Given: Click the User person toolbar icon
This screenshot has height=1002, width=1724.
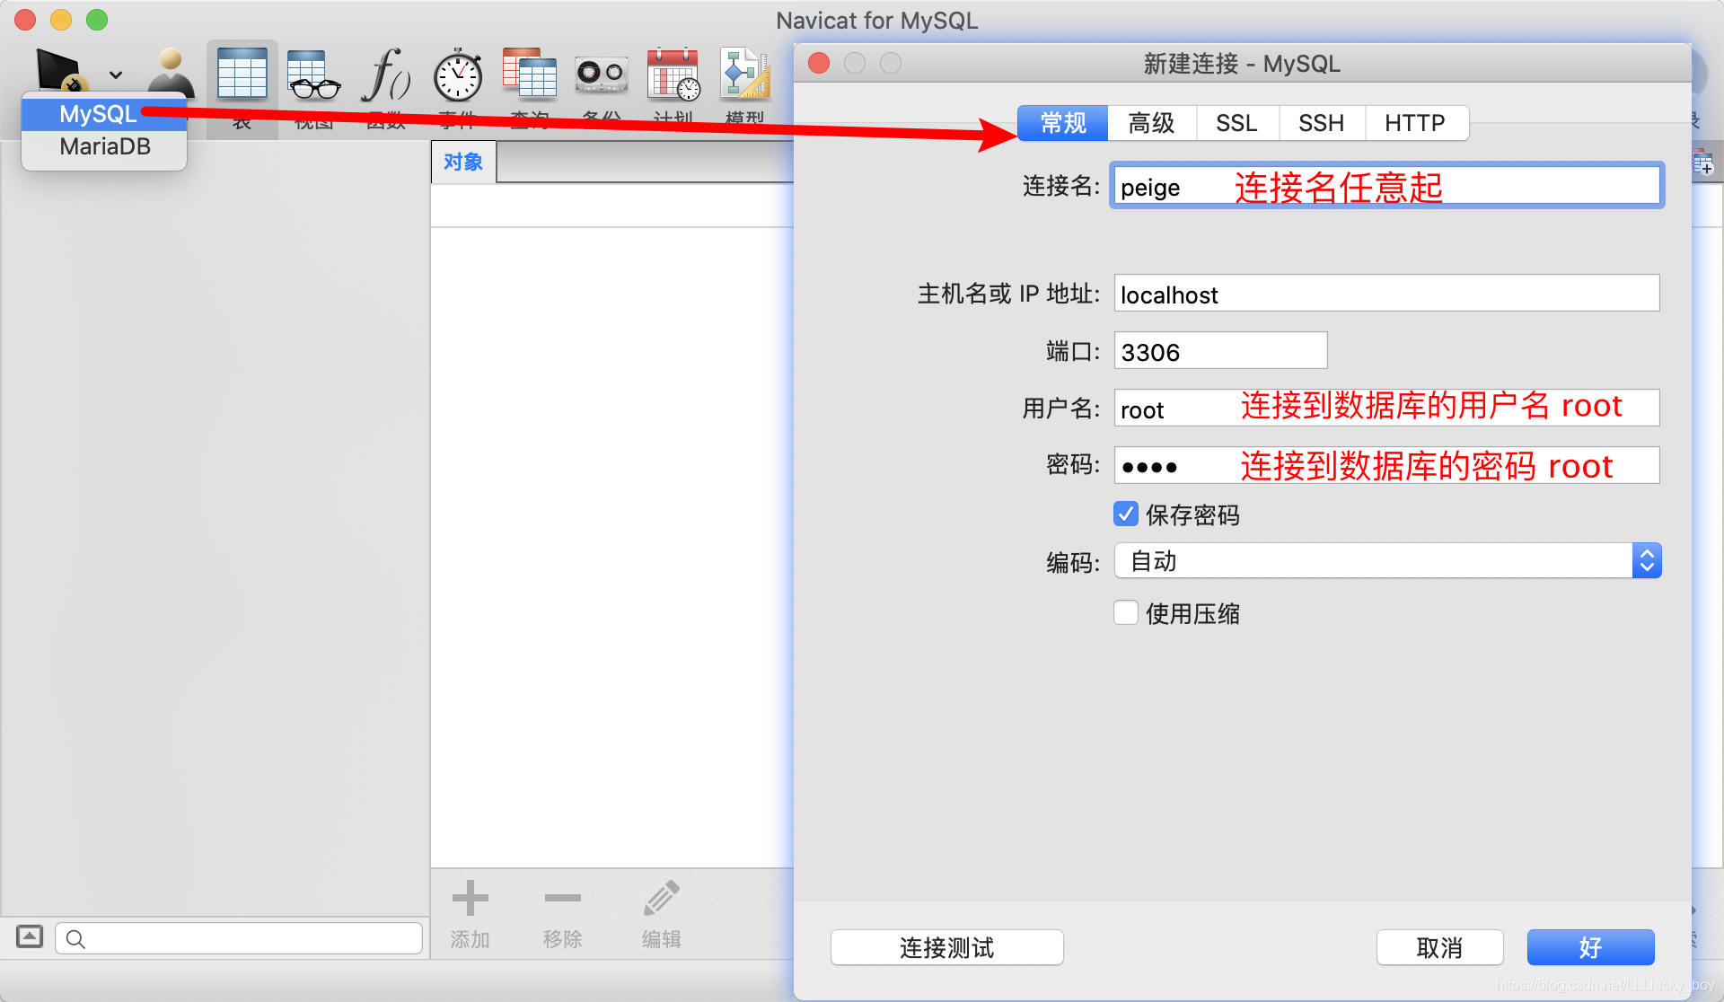Looking at the screenshot, I should [x=171, y=70].
